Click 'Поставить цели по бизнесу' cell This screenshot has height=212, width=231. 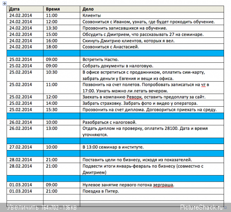coord(152,160)
